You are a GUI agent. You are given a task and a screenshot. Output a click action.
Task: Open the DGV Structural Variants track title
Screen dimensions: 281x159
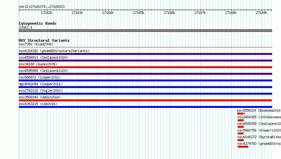pyautogui.click(x=44, y=40)
